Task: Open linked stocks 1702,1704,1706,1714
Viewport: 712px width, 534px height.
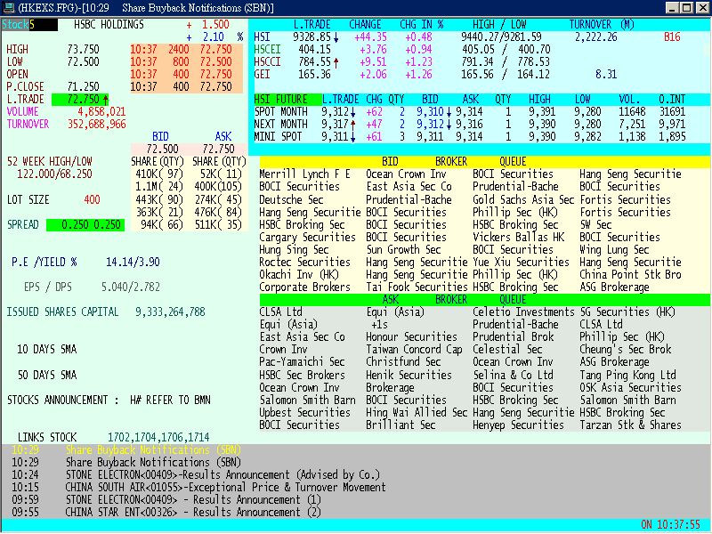Action: [158, 437]
